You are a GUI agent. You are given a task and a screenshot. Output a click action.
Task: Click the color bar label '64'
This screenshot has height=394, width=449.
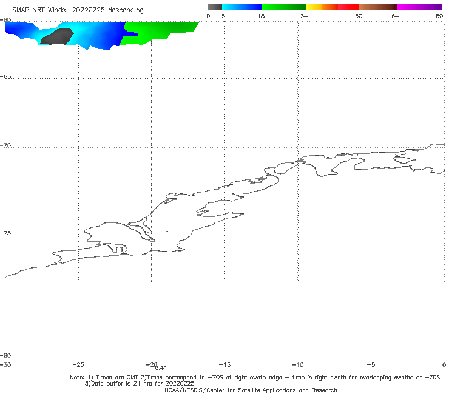tap(395, 16)
